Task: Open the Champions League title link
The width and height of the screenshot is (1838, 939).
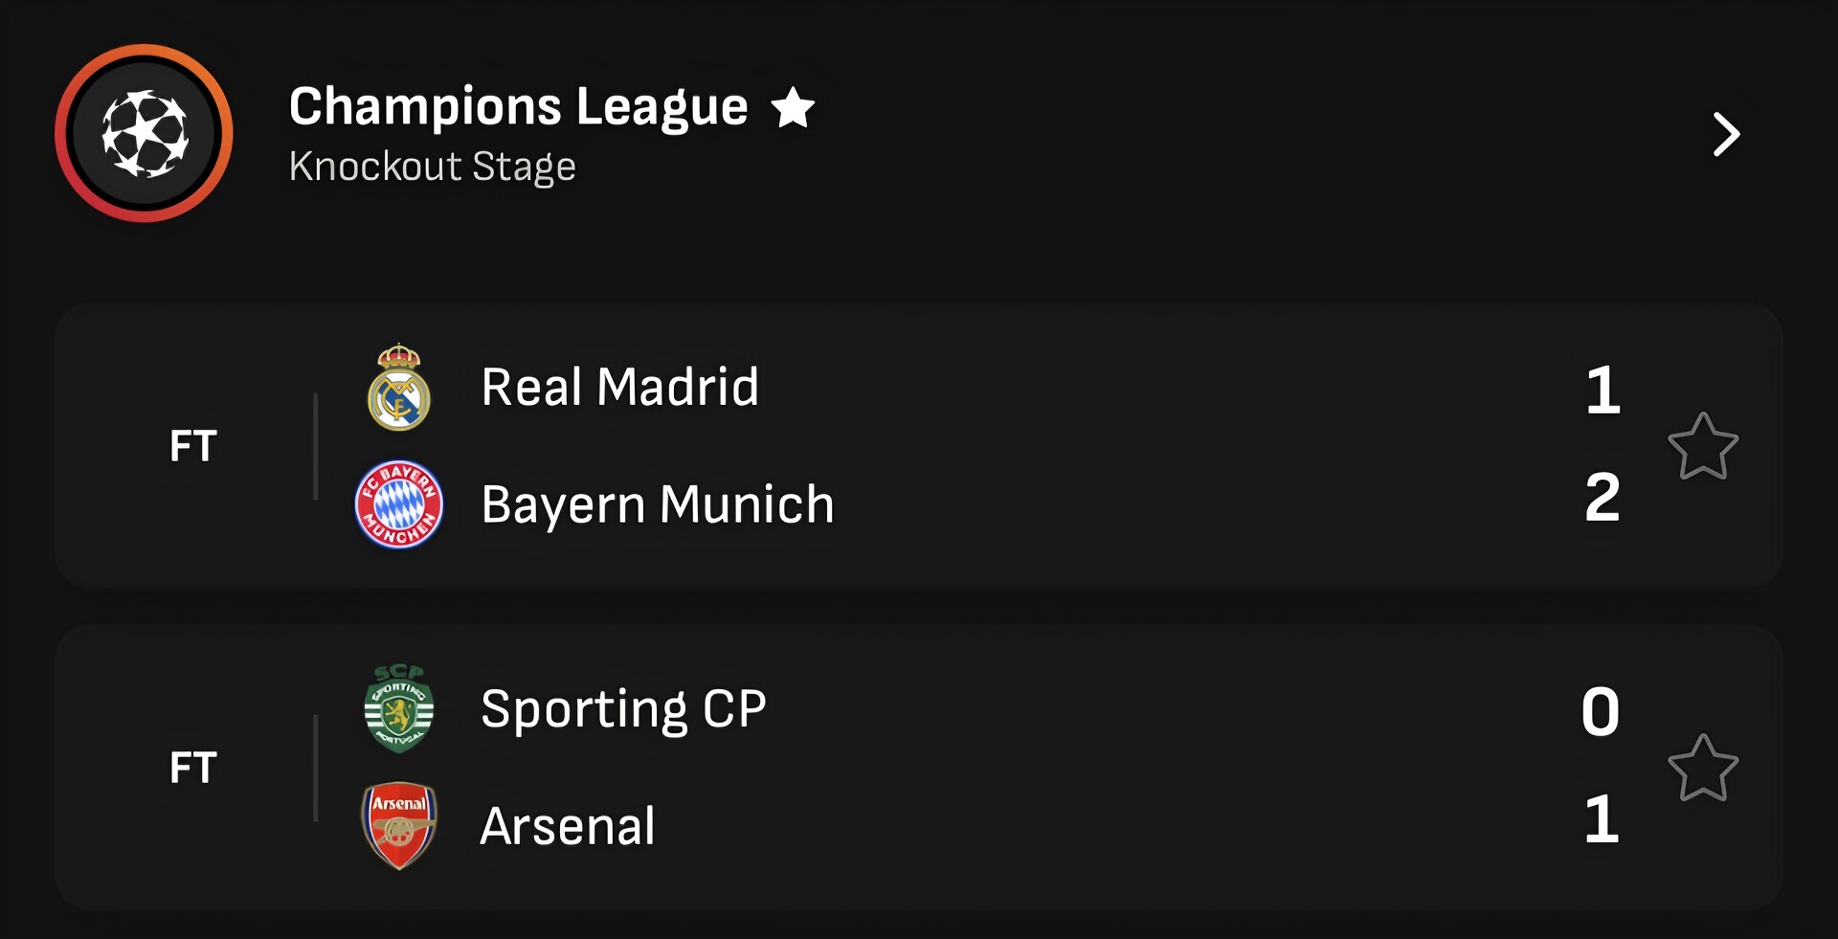Action: click(518, 106)
